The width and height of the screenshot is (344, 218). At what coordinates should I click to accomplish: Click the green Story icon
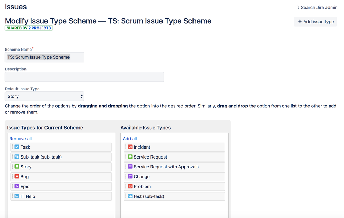tap(17, 167)
